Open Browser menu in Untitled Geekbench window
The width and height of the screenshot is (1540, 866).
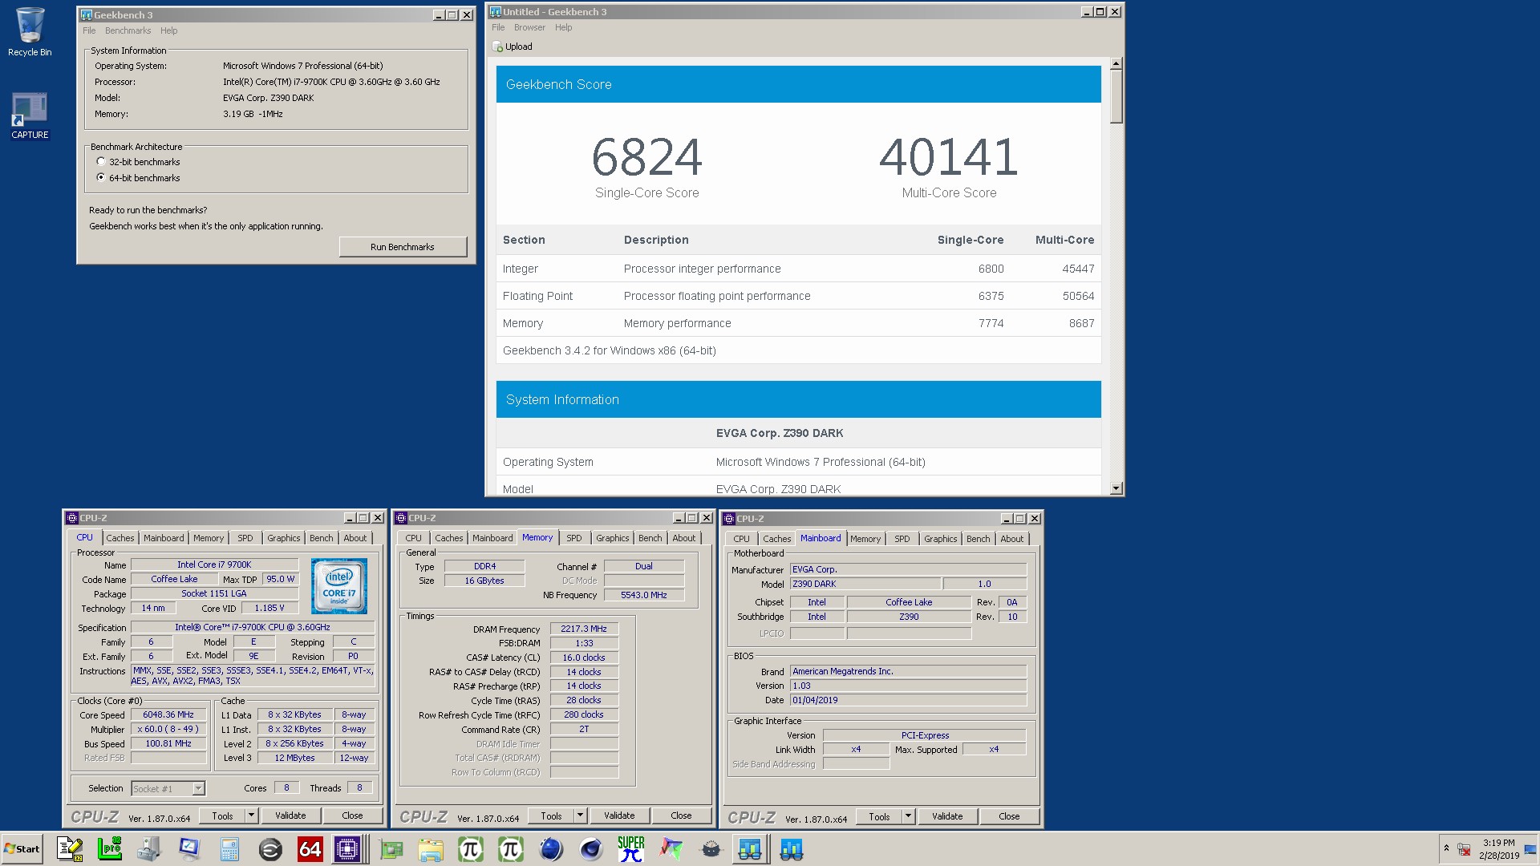(x=529, y=27)
